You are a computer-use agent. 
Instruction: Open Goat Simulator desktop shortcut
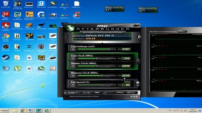41,26
